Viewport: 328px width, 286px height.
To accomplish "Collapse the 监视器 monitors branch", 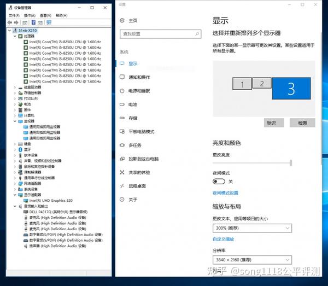I will [x=15, y=121].
